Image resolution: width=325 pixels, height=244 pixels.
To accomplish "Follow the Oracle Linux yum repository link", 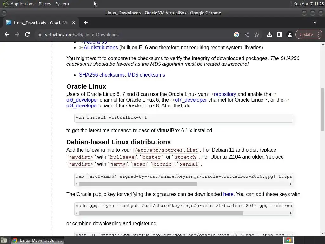I will [x=225, y=94].
